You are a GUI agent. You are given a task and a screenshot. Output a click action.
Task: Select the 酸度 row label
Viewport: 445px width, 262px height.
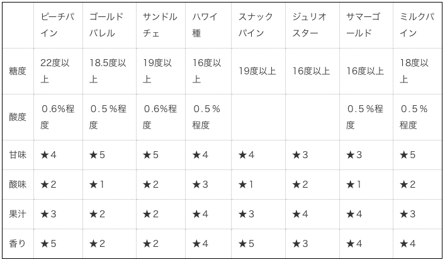point(18,117)
